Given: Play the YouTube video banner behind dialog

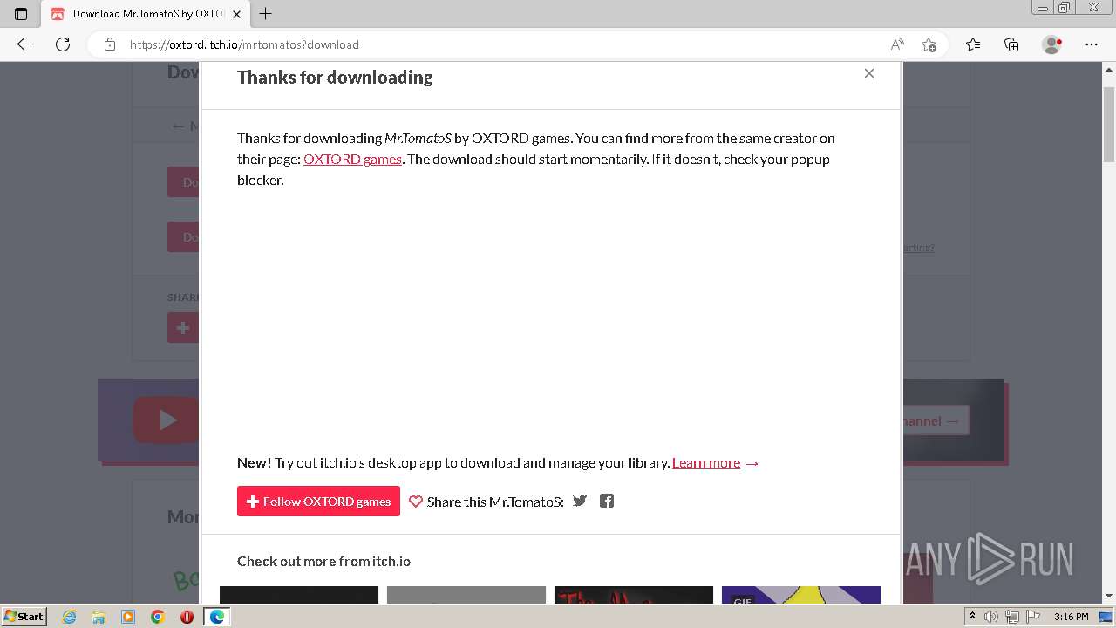Looking at the screenshot, I should tap(167, 420).
